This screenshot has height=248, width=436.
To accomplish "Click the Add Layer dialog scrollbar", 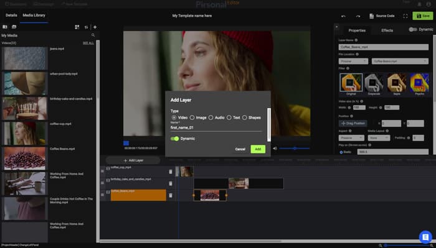I will (269, 124).
